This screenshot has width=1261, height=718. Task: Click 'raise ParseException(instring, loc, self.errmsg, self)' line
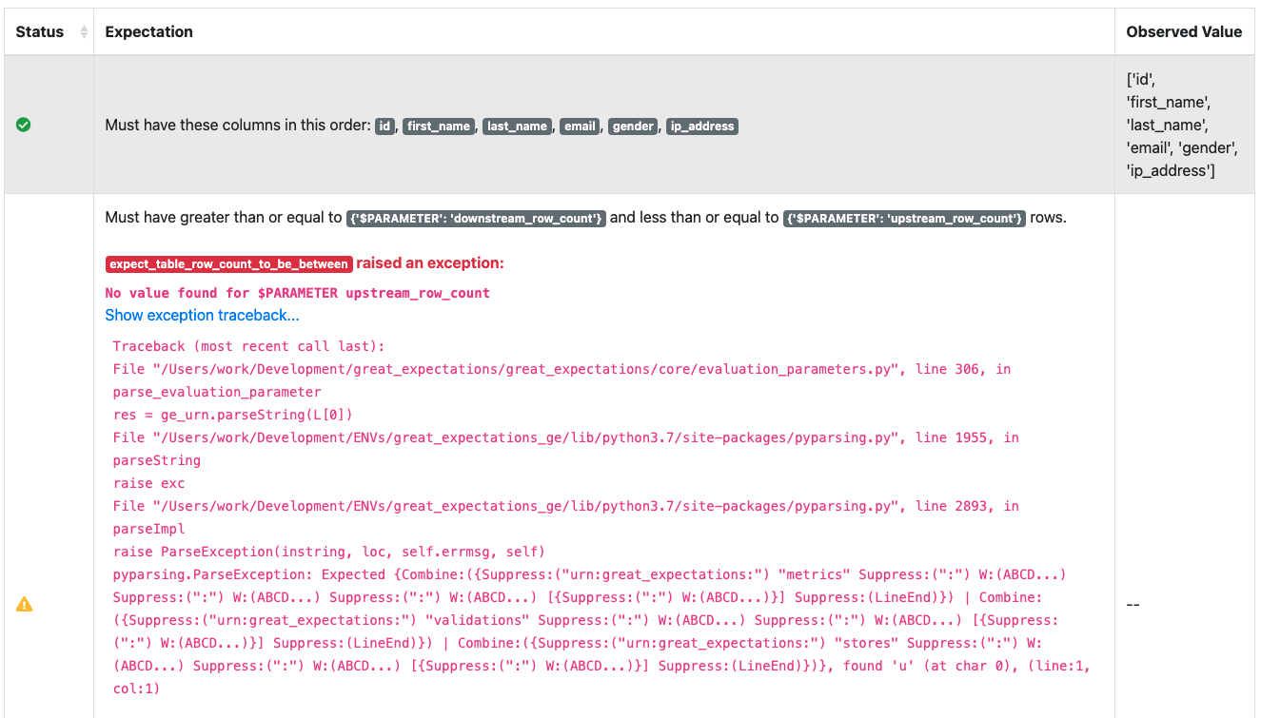(328, 552)
